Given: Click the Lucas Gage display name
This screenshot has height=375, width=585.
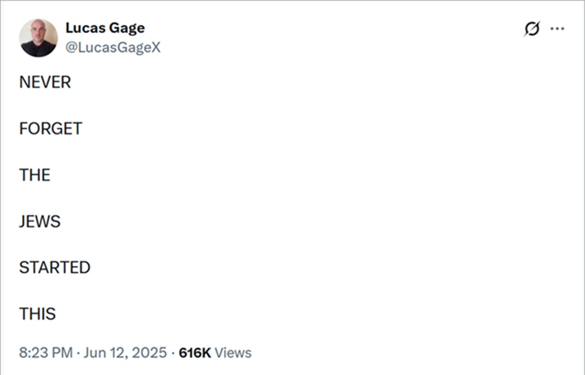Looking at the screenshot, I should (105, 27).
